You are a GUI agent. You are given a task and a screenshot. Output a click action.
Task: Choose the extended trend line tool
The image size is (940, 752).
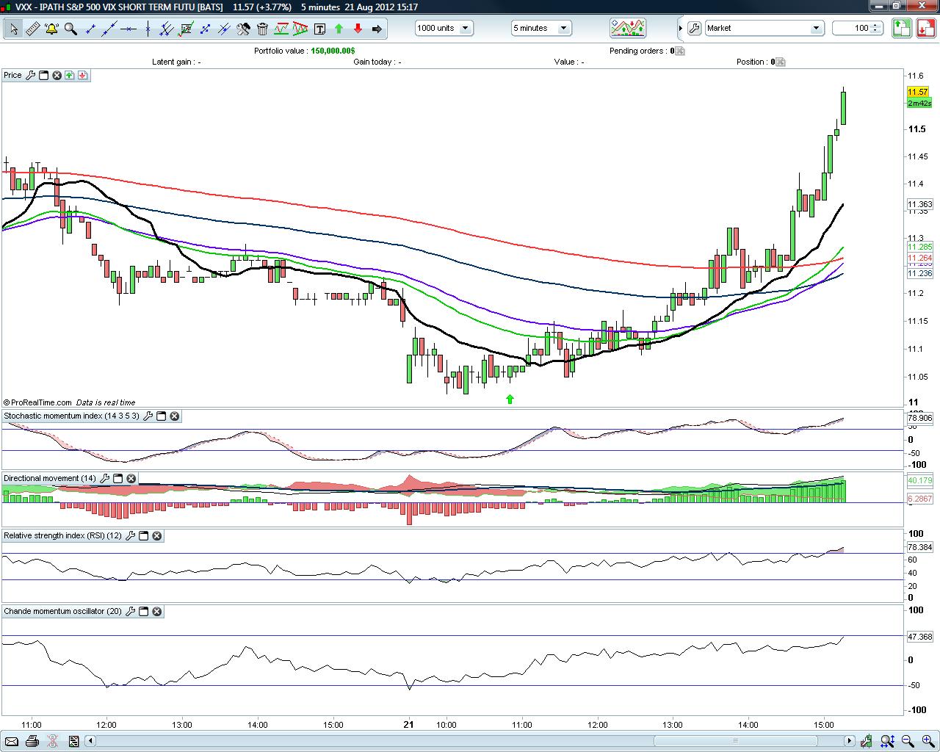click(x=109, y=29)
